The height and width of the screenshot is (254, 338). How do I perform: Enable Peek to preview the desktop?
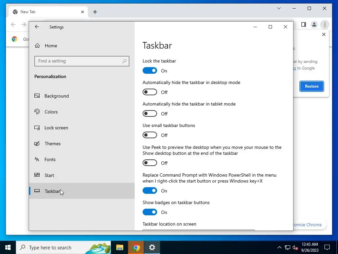tap(150, 163)
